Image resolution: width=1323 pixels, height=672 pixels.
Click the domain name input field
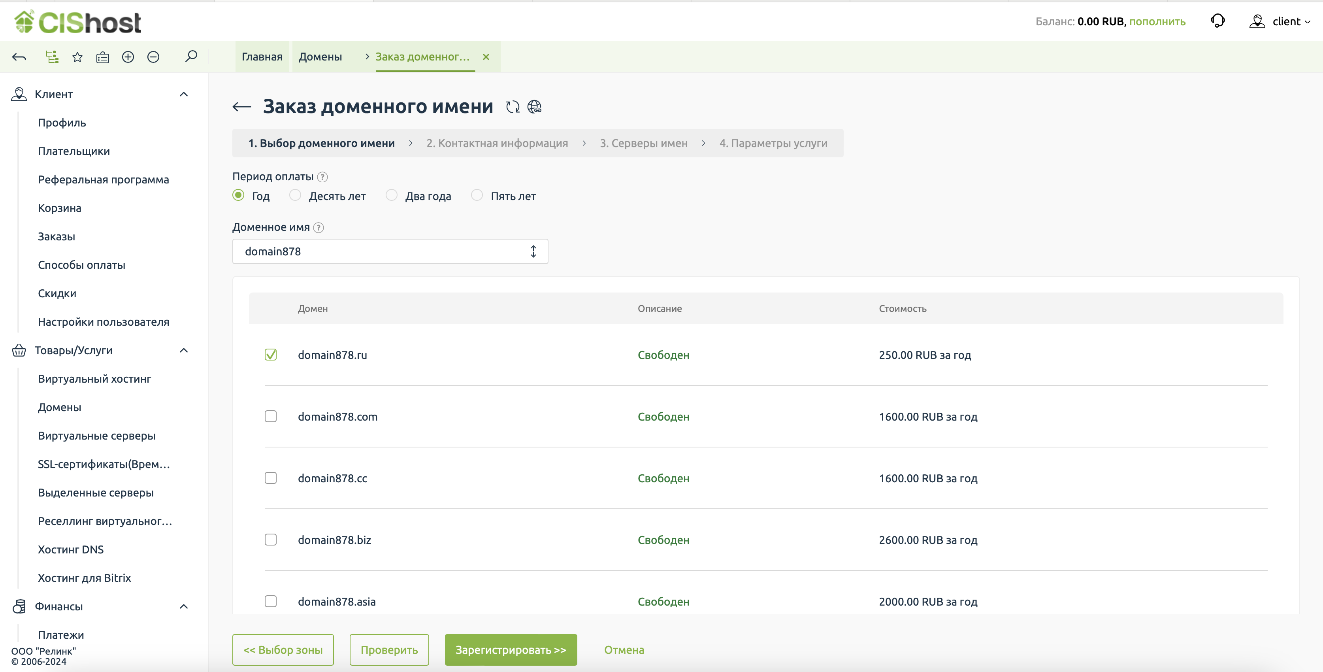coord(380,251)
